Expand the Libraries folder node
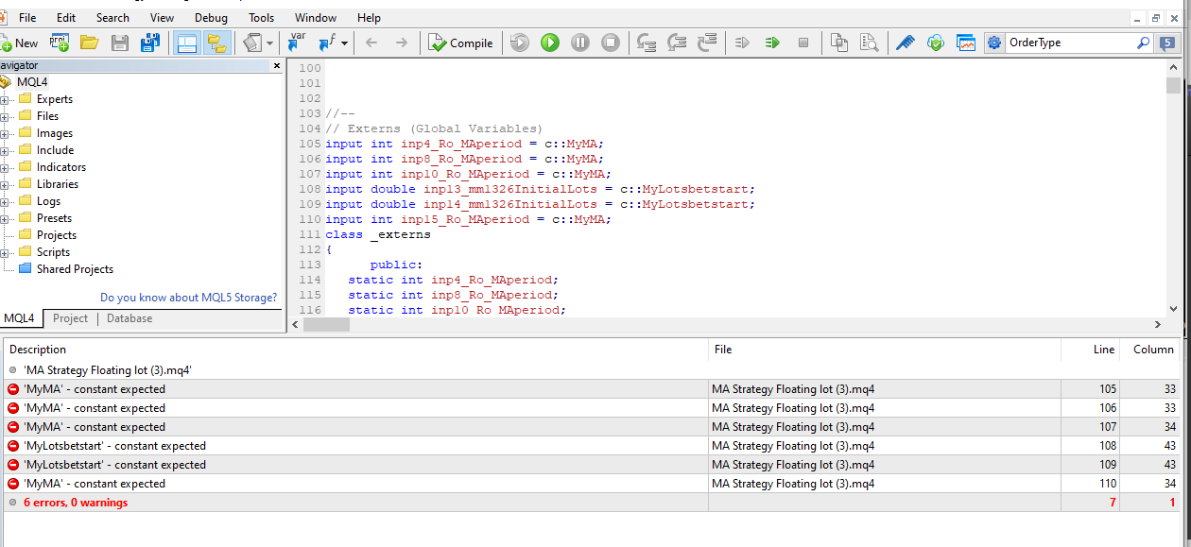Screen dimensions: 1191x547 5,184
